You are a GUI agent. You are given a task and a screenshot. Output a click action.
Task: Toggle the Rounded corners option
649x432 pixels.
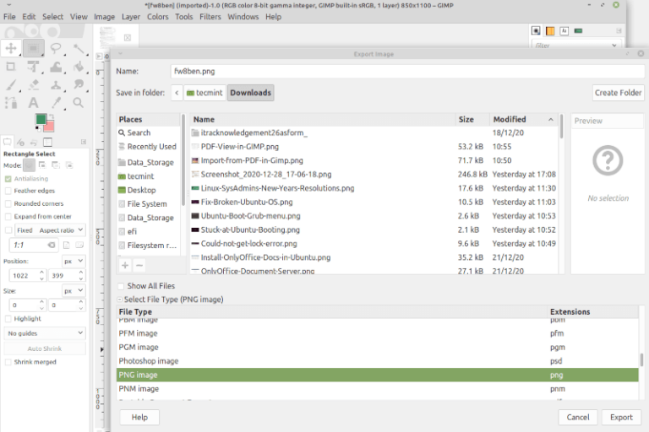click(8, 203)
